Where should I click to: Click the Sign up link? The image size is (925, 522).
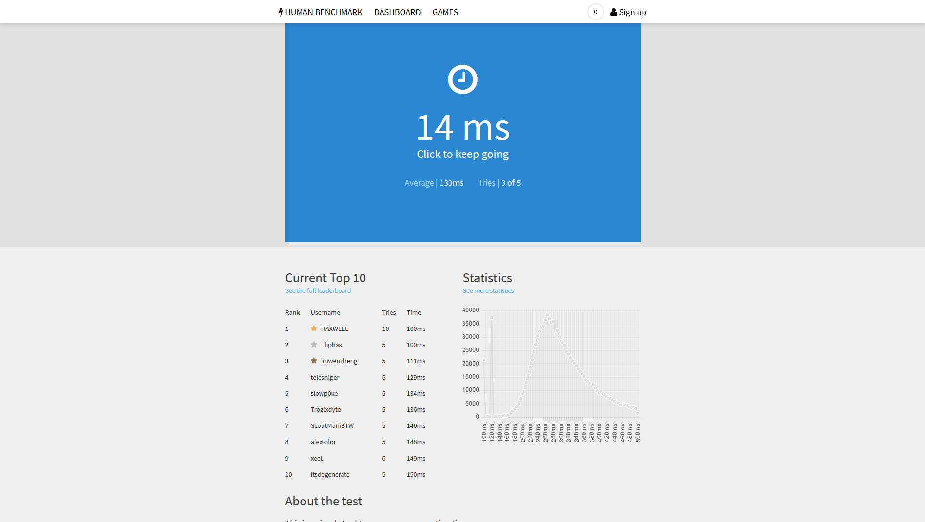[x=632, y=12]
